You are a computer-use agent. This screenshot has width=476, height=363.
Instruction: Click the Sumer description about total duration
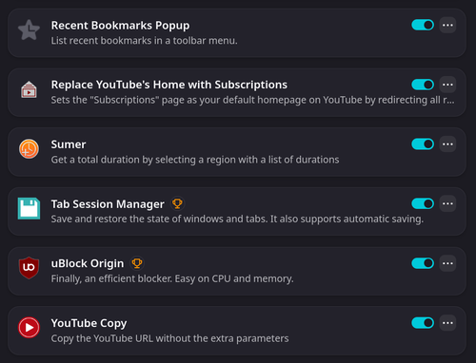(195, 160)
